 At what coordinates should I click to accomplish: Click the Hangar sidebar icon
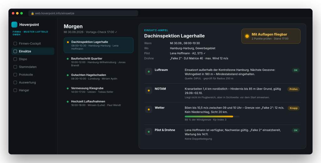coord(15,90)
